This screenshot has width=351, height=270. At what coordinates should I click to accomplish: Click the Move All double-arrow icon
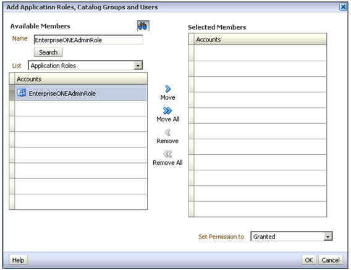tap(167, 111)
